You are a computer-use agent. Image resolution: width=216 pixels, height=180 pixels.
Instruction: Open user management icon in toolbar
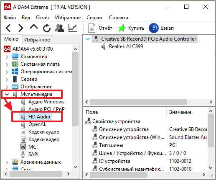tap(60, 28)
